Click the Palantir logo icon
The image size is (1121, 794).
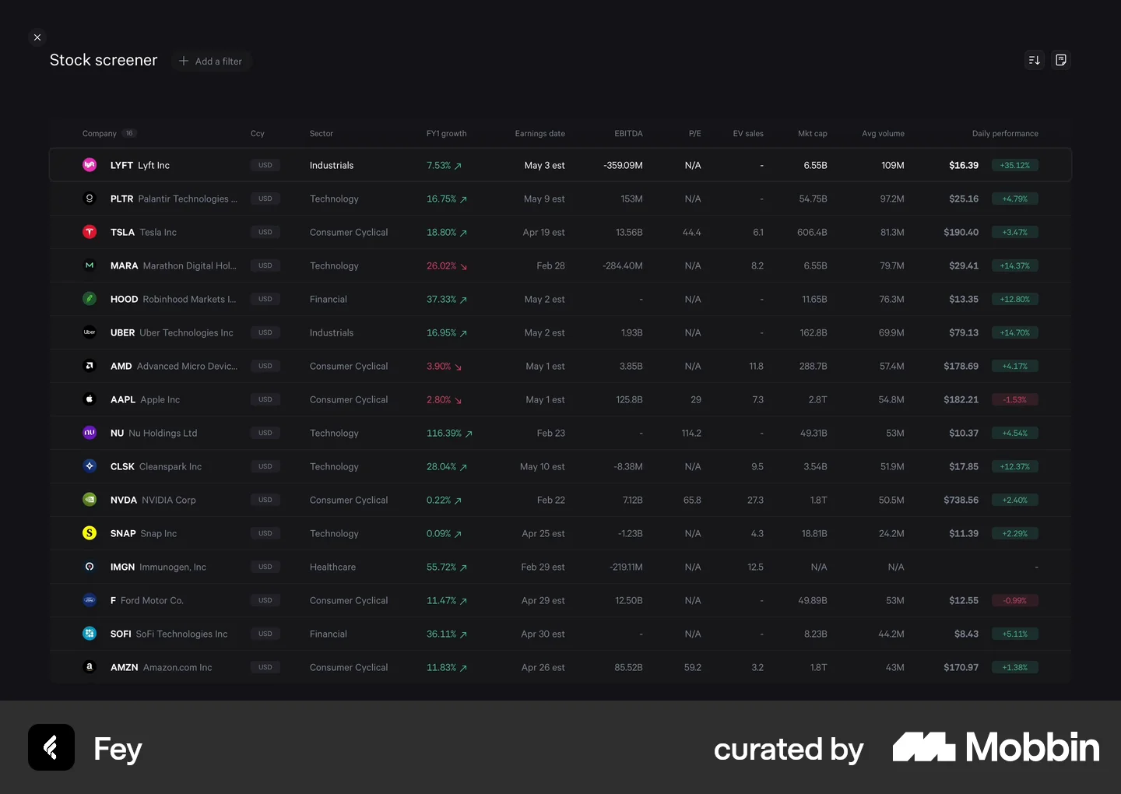90,198
